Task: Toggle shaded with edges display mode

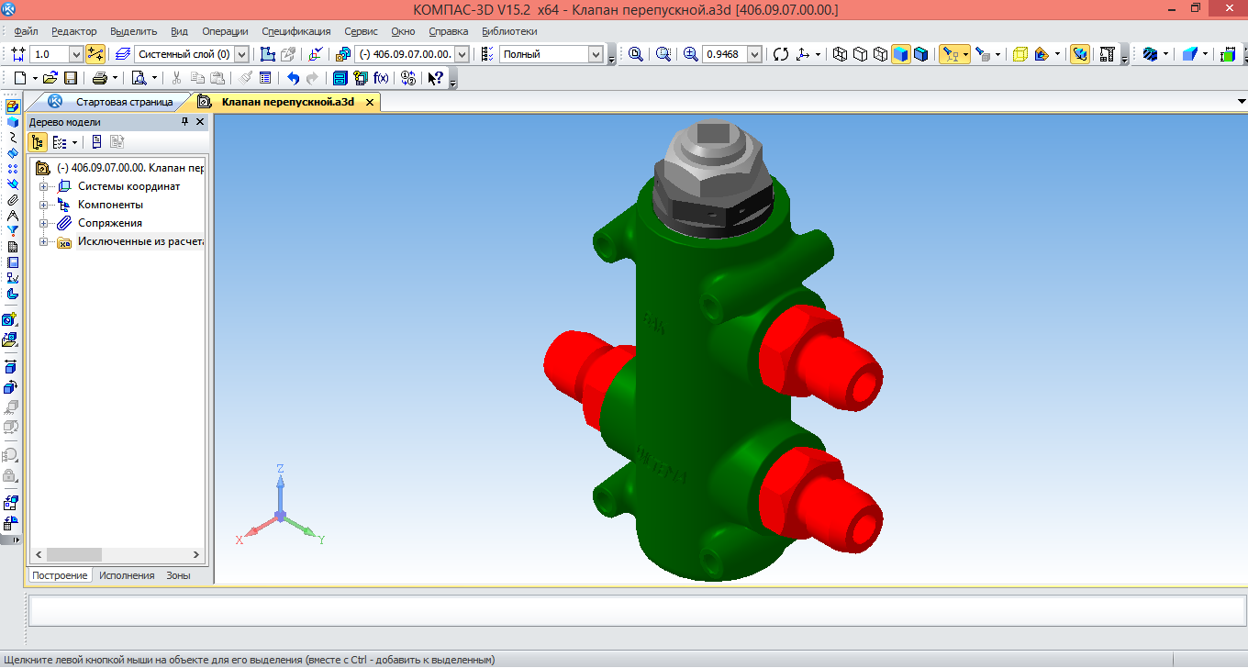Action: (x=920, y=54)
